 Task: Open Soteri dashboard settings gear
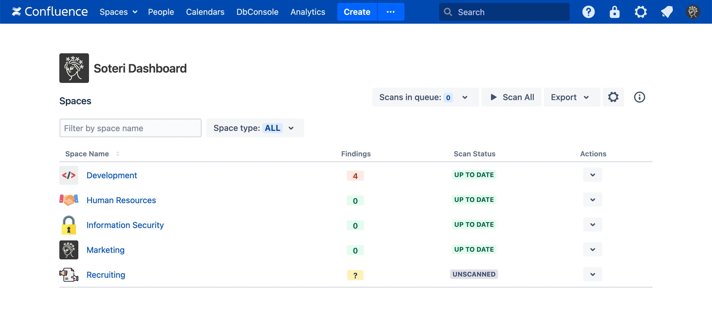pyautogui.click(x=613, y=97)
